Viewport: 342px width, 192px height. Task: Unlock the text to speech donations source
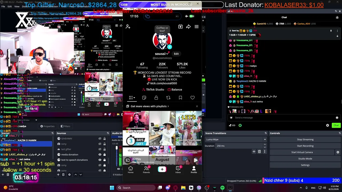click(104, 160)
